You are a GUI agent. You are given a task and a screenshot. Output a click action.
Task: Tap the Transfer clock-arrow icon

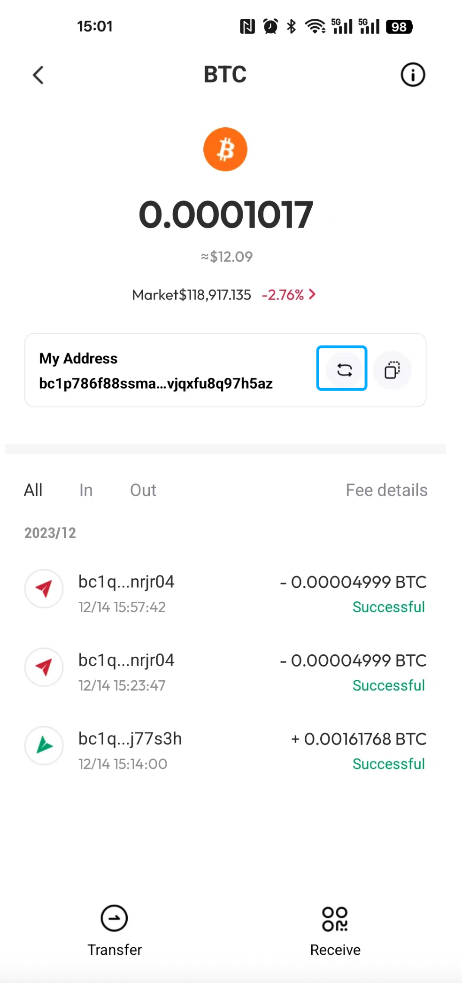pyautogui.click(x=114, y=918)
